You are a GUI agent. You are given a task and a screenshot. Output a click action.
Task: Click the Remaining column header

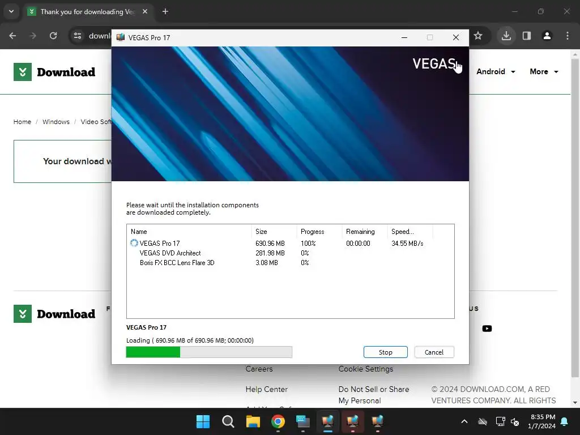point(364,232)
